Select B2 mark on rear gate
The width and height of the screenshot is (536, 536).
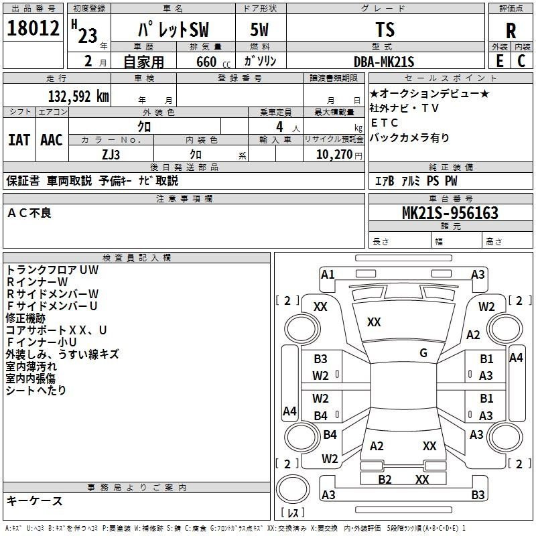pos(385,480)
